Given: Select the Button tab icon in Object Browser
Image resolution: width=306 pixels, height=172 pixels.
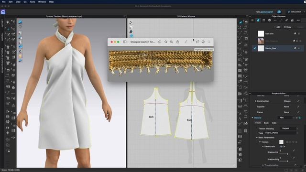Looking at the screenshot, I should (x=269, y=20).
